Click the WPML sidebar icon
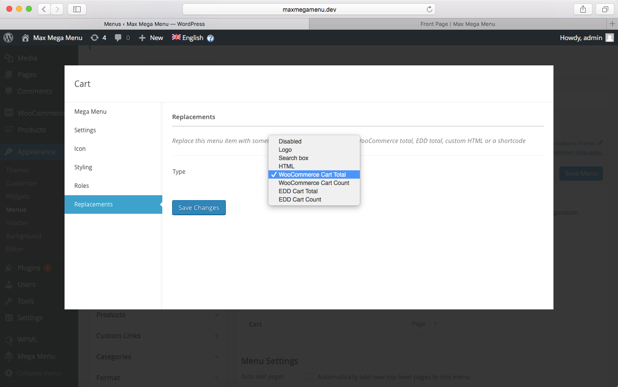Image resolution: width=618 pixels, height=387 pixels. click(9, 340)
